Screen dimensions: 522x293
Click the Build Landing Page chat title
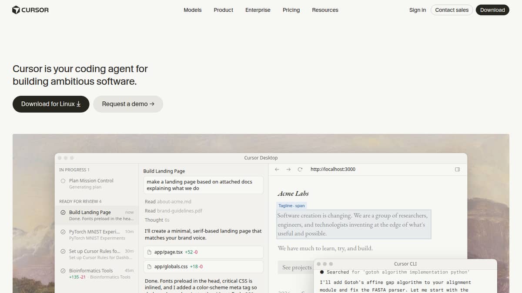coord(164,171)
